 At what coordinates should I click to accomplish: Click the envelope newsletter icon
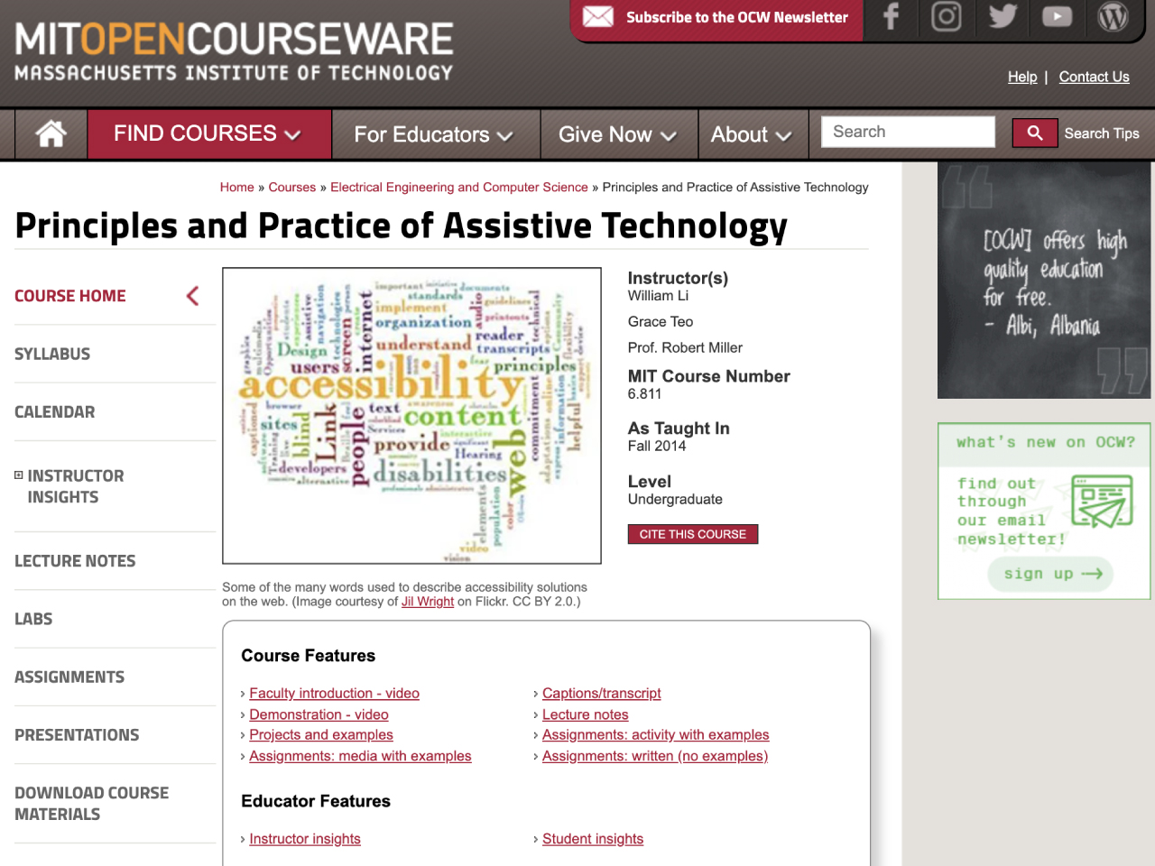[x=597, y=16]
